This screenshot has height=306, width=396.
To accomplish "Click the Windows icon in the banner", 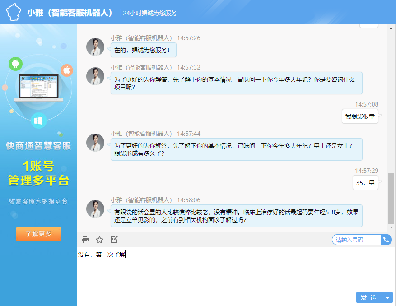I will pos(38,121).
